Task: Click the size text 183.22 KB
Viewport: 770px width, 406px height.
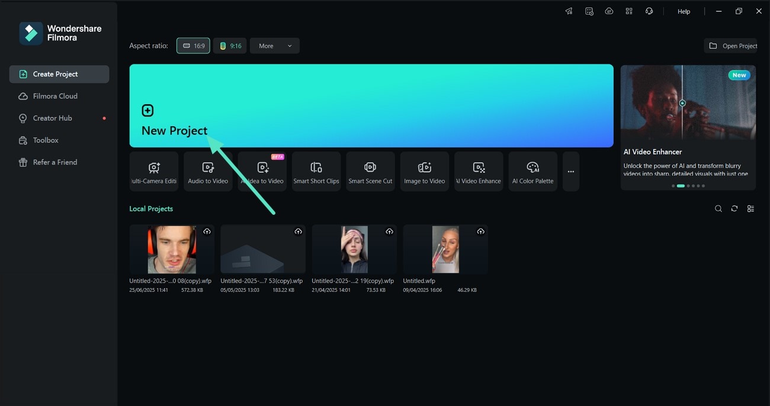Action: (x=283, y=290)
